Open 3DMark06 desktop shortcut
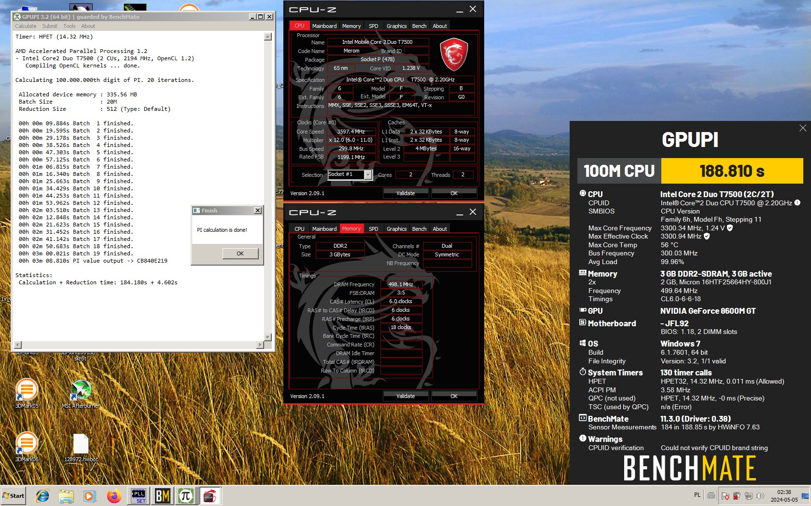Image resolution: width=811 pixels, height=506 pixels. [x=27, y=447]
